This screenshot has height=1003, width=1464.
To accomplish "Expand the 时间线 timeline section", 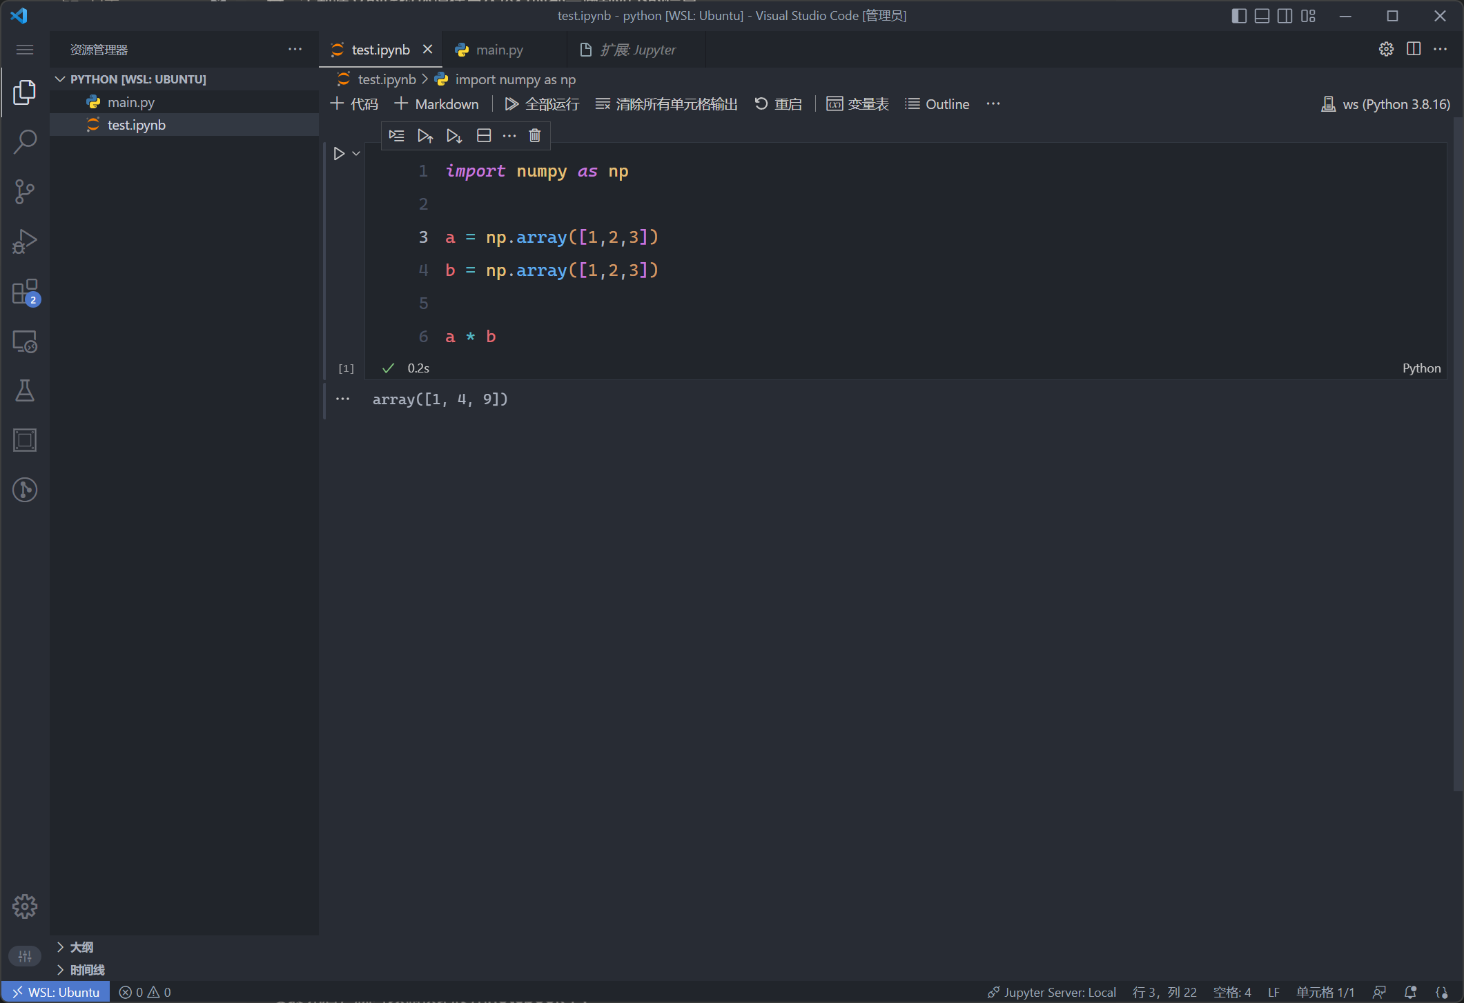I will coord(86,970).
